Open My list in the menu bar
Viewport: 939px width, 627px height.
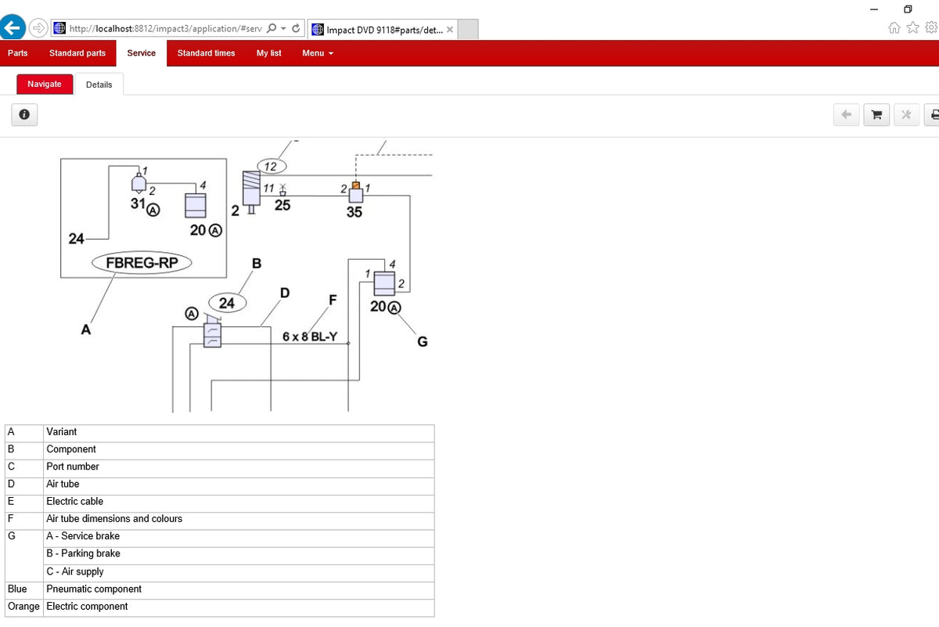coord(269,53)
